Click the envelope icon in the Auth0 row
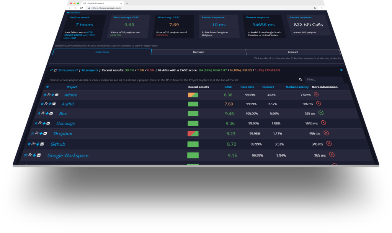 [x=54, y=104]
